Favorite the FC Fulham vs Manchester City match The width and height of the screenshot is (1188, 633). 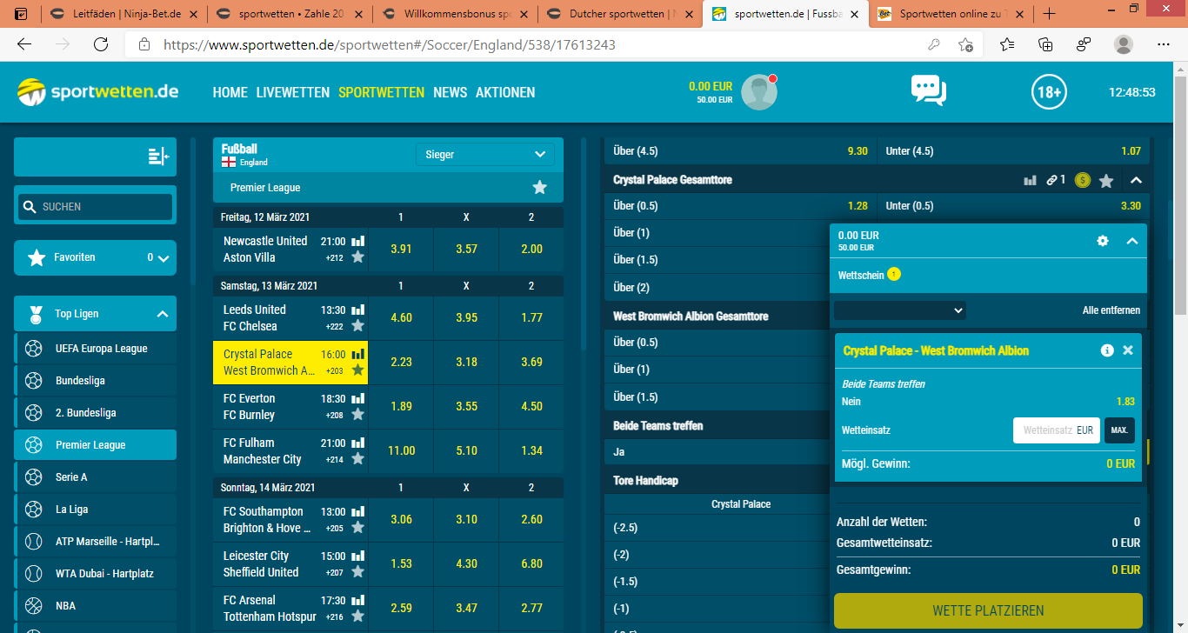[357, 459]
